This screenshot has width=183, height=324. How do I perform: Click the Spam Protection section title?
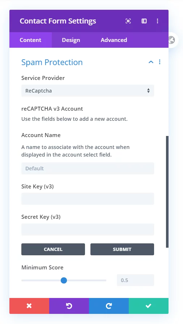tap(52, 62)
